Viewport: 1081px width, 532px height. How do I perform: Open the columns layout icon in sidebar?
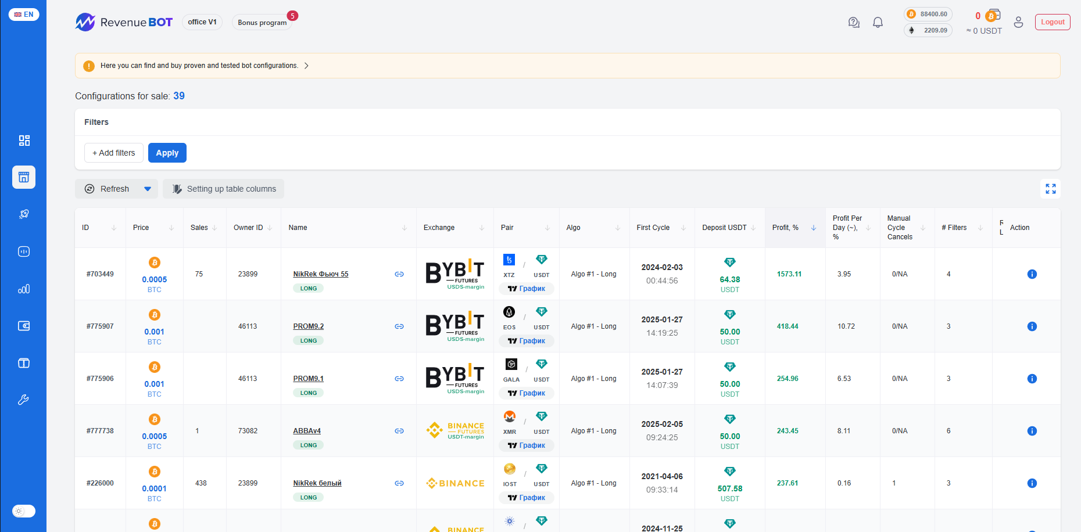click(24, 363)
